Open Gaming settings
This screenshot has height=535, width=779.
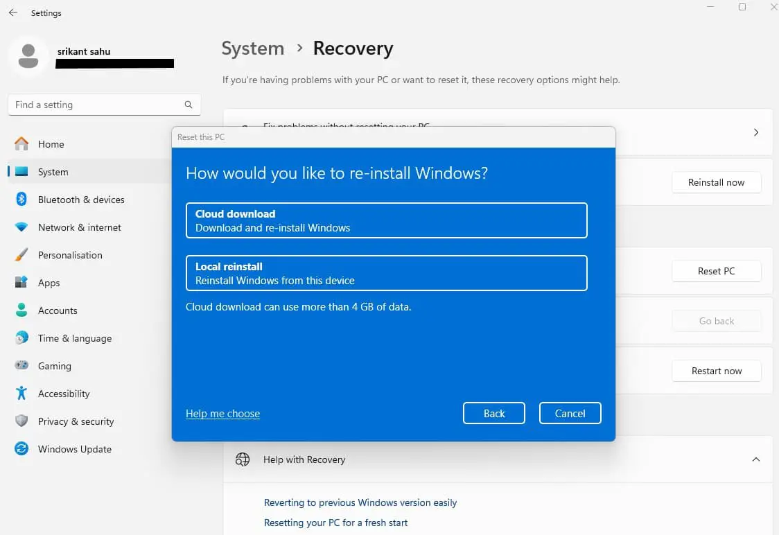90,366
